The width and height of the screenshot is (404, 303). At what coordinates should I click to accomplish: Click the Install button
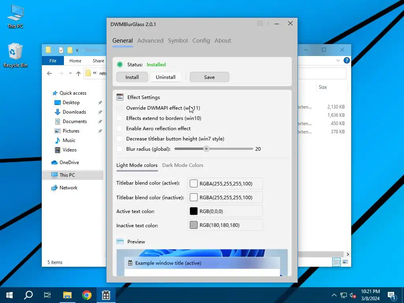132,77
